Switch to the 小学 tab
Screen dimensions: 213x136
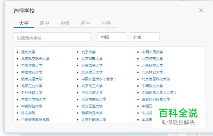coord(106,23)
